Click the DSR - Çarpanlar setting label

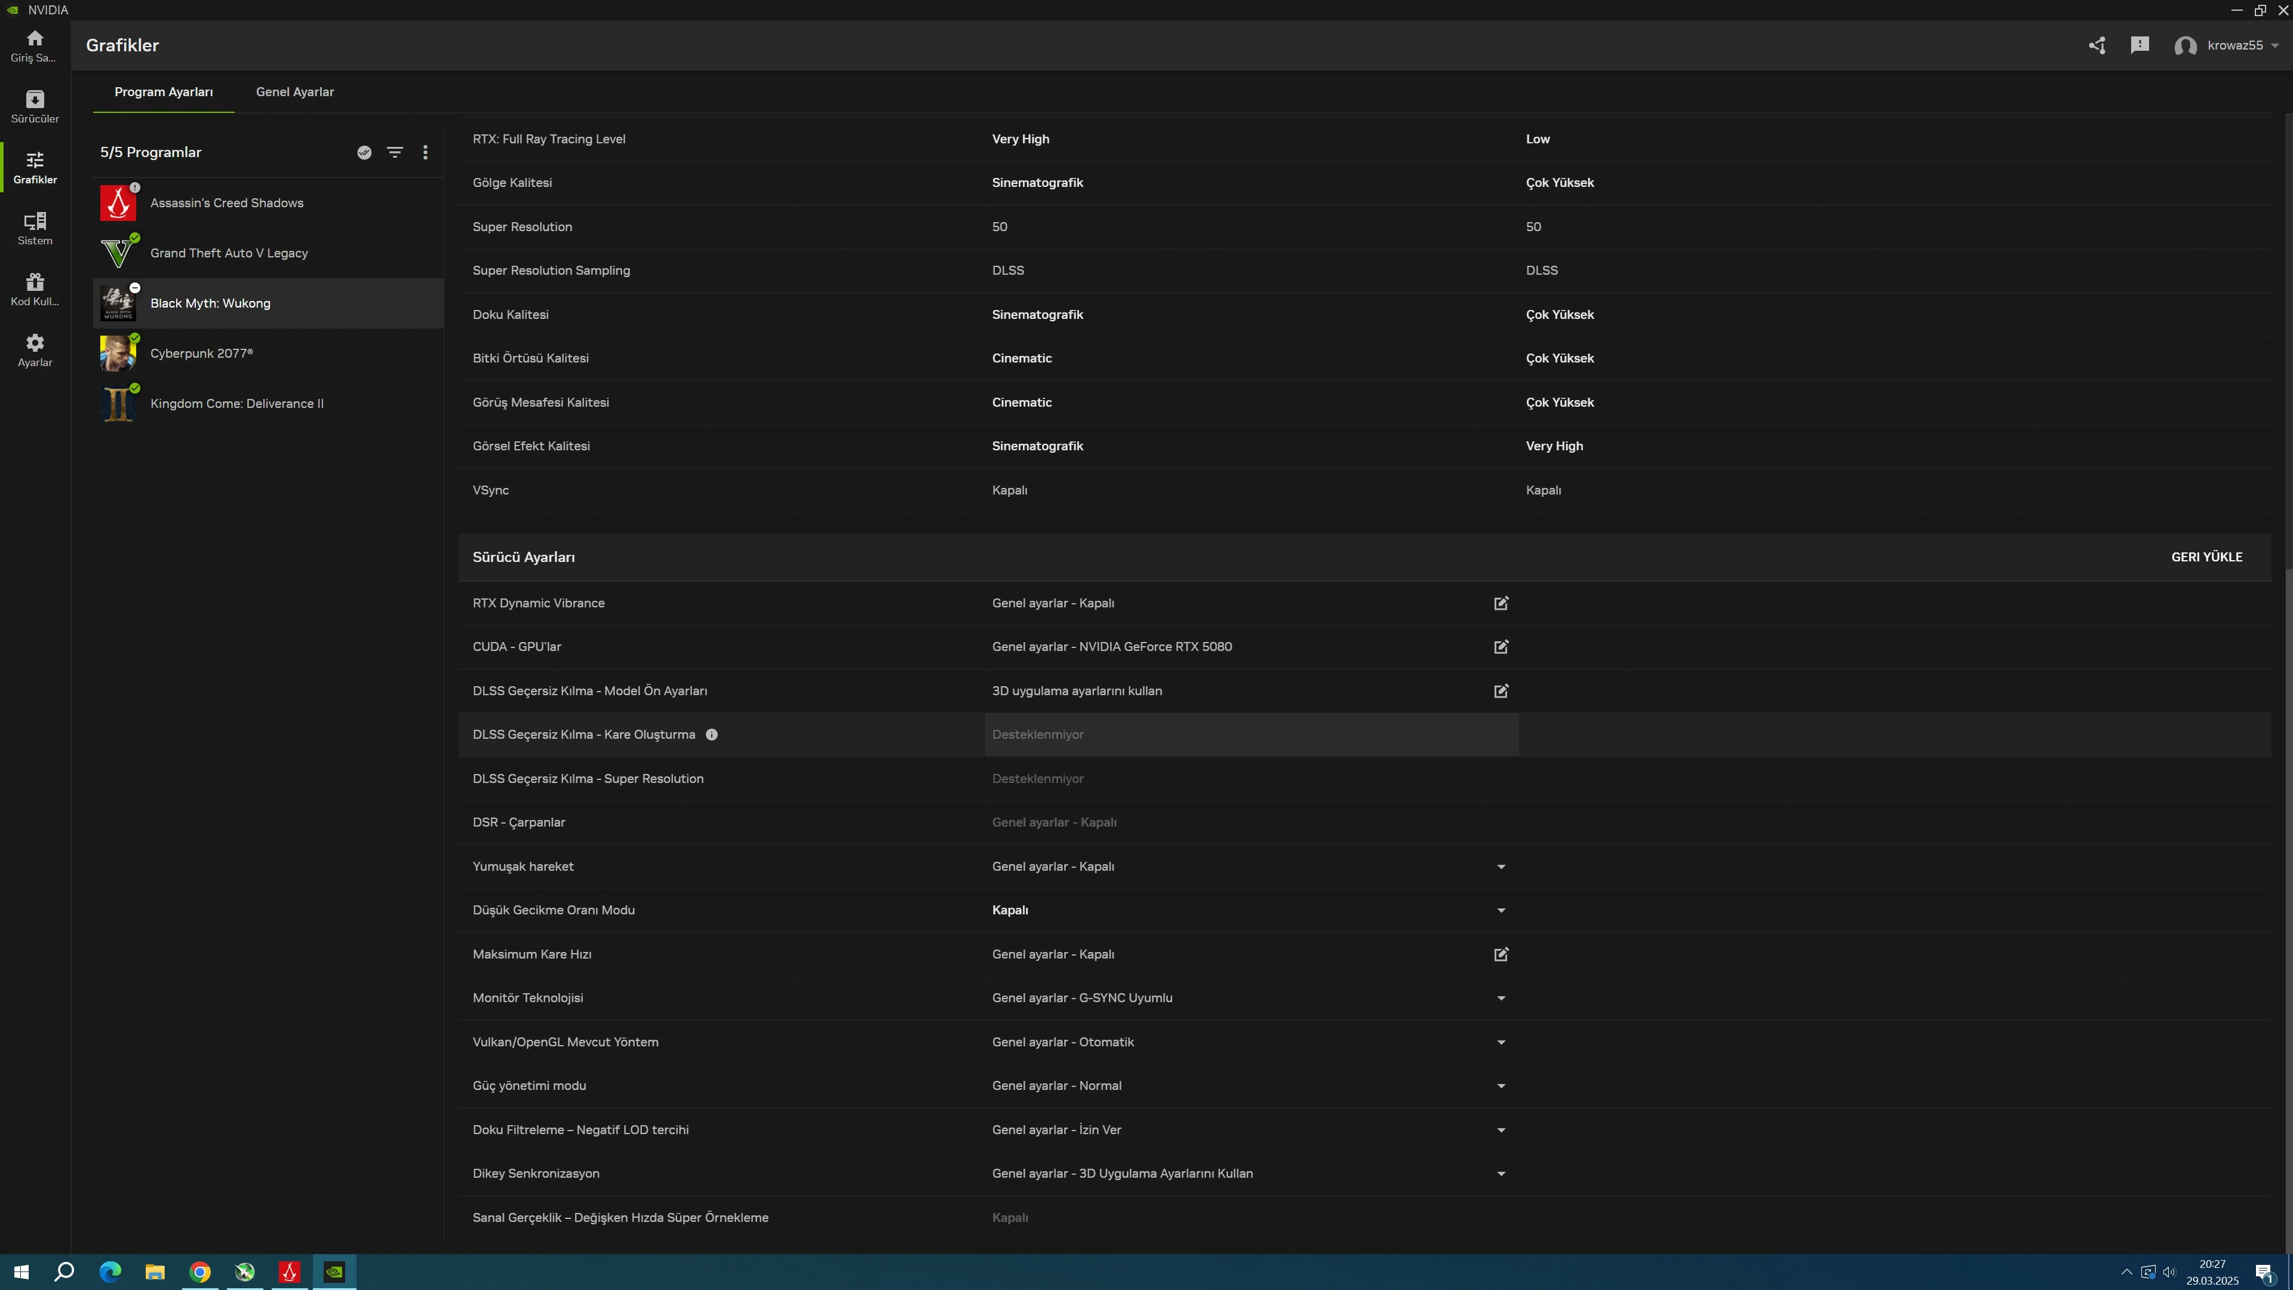coord(519,822)
